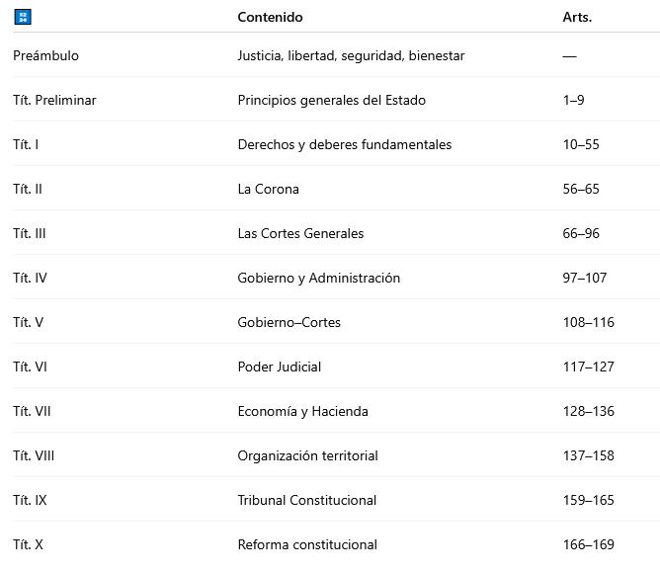Select 'Las Cortes Generales' text
660x572 pixels.
point(300,233)
